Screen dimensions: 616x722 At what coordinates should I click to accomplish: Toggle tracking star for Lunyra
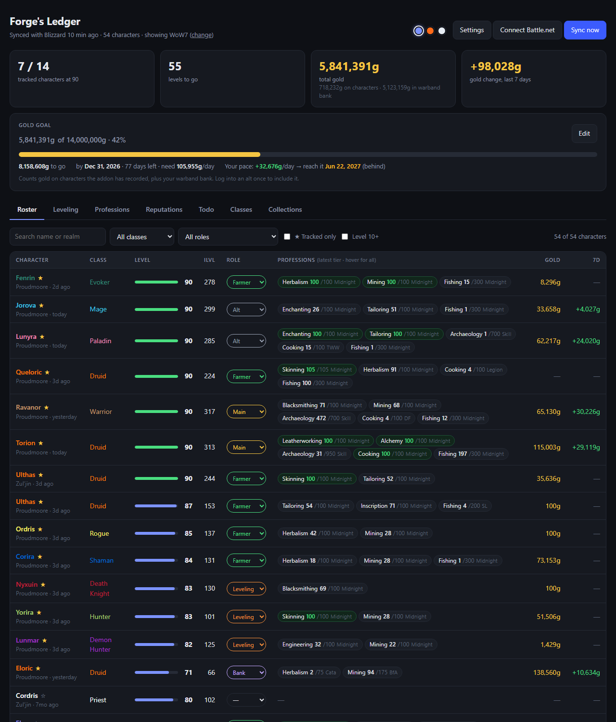tap(42, 337)
